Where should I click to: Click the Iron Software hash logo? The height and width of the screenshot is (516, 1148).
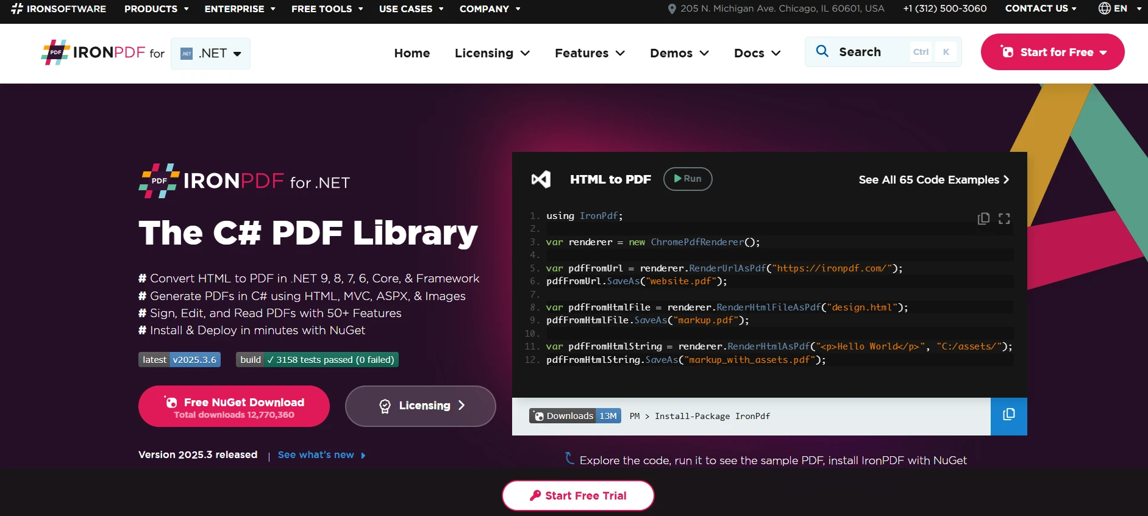[x=17, y=9]
